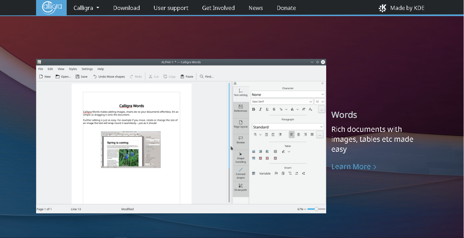Toggle center paragraph alignment
Image resolution: width=464 pixels, height=238 pixels.
tap(298, 135)
